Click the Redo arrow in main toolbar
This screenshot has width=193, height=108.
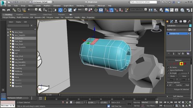point(8,10)
